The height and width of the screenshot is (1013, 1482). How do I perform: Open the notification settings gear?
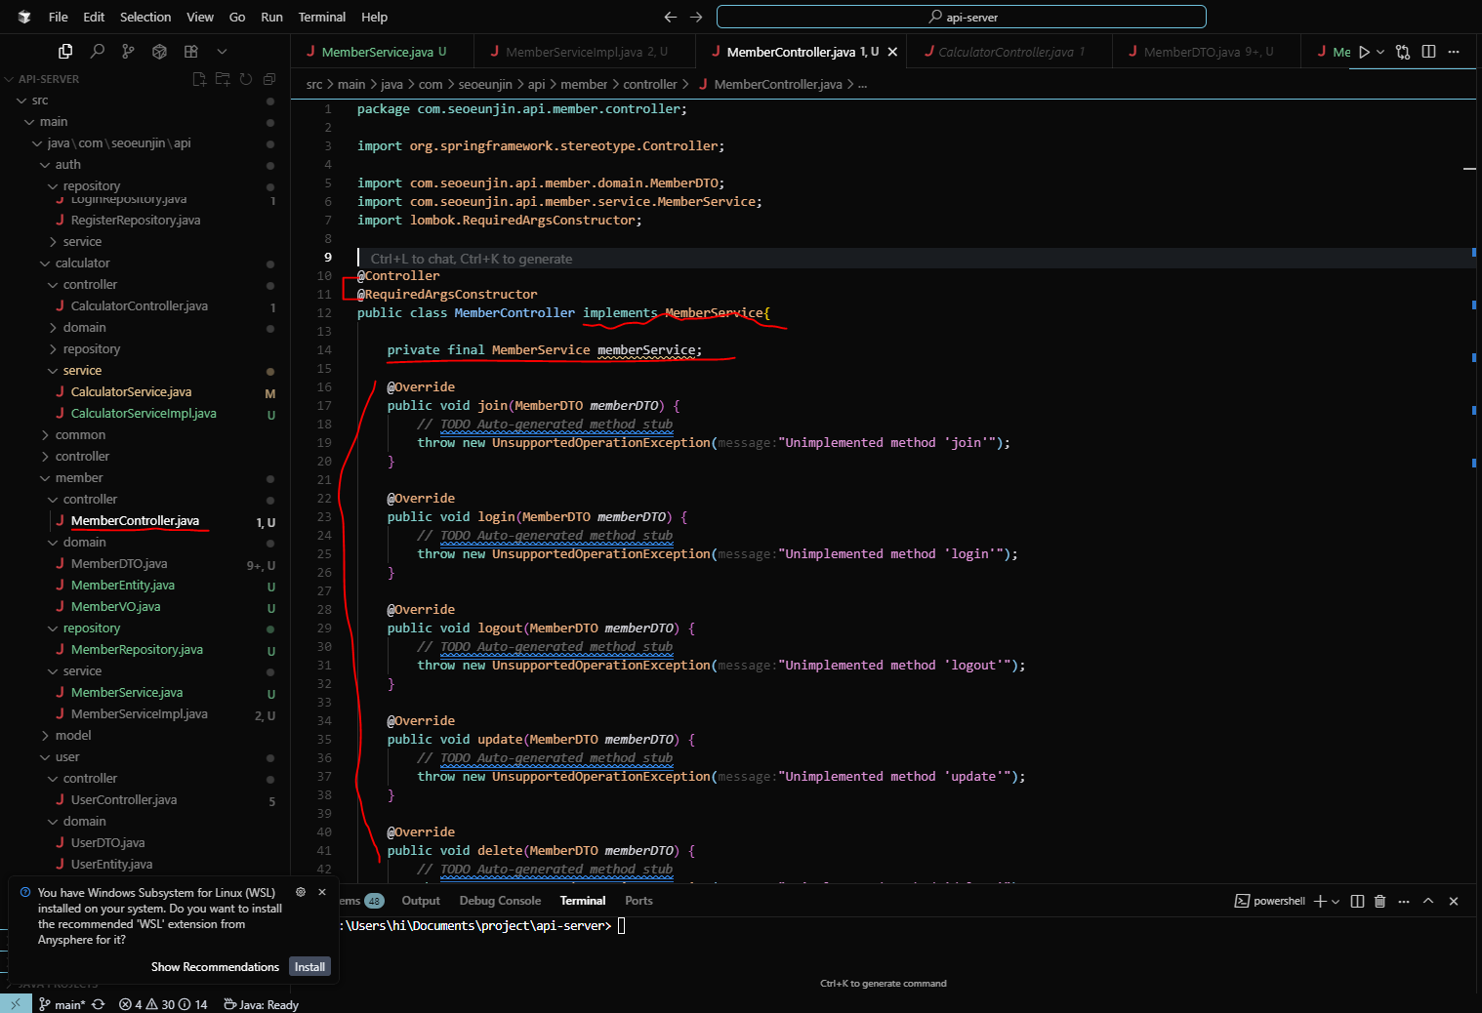pyautogui.click(x=301, y=892)
